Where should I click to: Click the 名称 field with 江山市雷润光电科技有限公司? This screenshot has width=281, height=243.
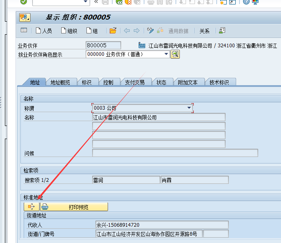[159, 117]
